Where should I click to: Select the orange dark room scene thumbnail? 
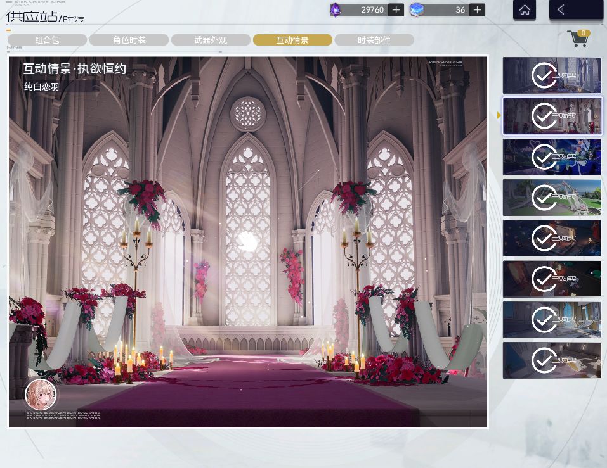click(x=552, y=279)
